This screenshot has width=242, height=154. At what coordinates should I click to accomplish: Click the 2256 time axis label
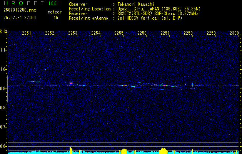(x=142, y=33)
